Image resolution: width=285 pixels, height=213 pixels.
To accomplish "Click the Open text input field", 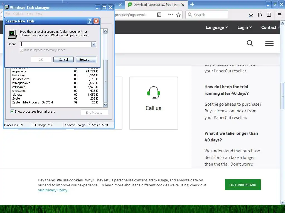I will tap(56, 44).
